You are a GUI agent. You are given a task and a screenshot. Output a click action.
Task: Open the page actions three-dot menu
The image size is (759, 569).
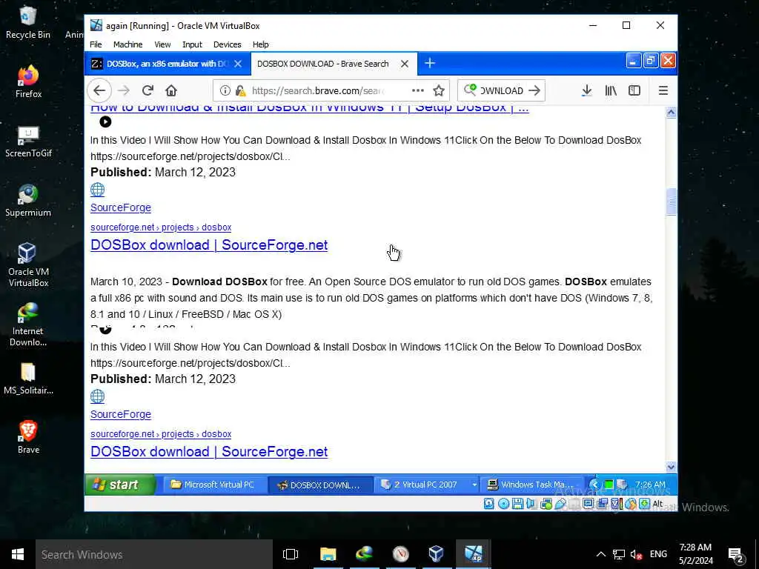418,90
